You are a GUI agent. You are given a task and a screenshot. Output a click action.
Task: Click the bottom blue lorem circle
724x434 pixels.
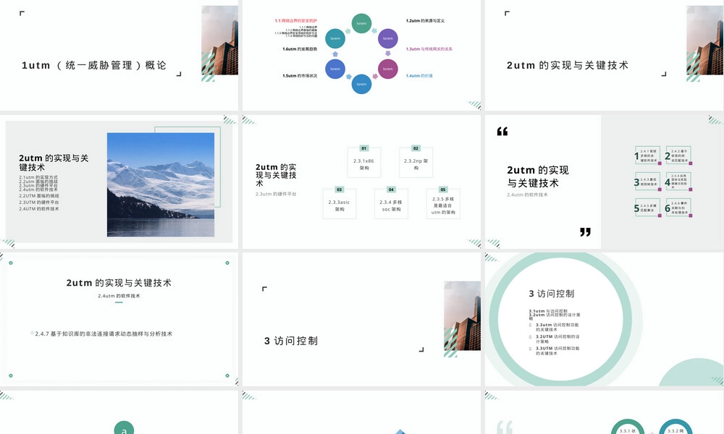coord(361,84)
